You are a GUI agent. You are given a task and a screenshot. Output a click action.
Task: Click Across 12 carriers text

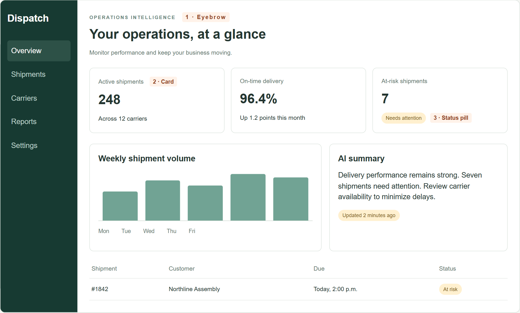point(123,119)
